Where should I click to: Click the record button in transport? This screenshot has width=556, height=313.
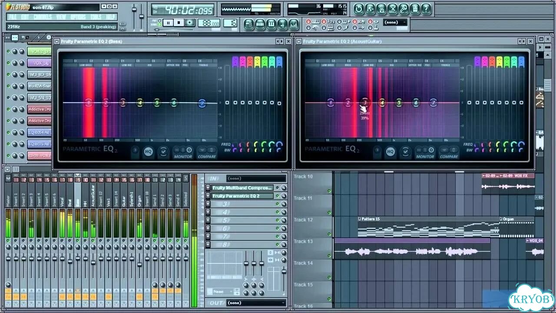[x=189, y=23]
